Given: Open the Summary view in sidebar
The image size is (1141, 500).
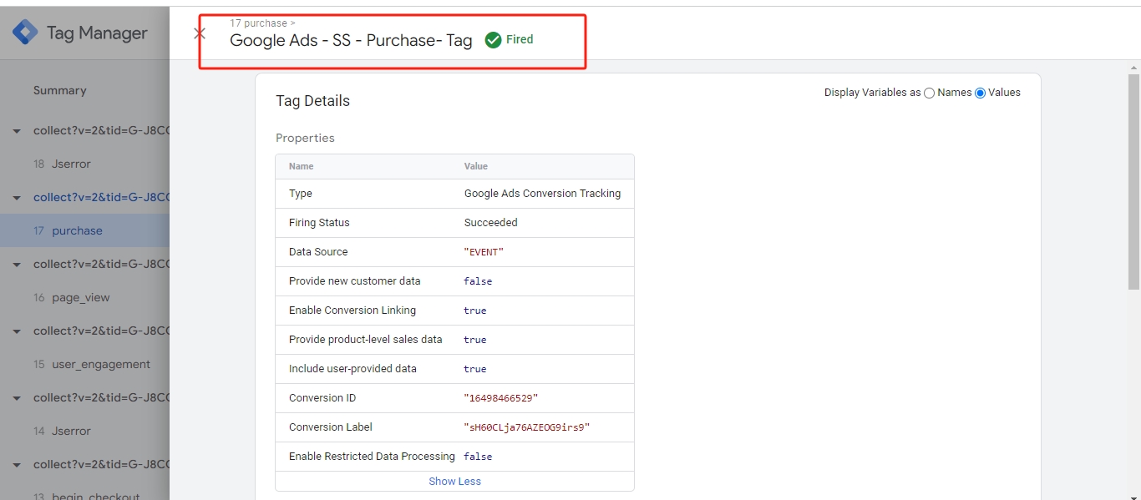Looking at the screenshot, I should (x=60, y=90).
